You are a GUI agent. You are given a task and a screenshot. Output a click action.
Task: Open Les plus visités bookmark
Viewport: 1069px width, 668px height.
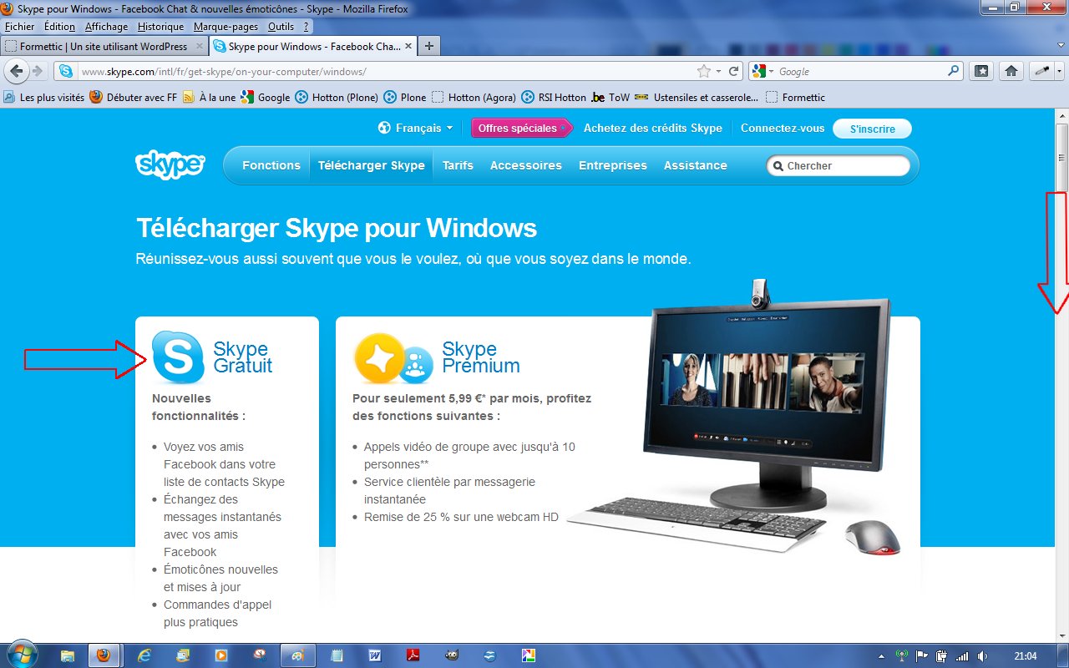[44, 97]
